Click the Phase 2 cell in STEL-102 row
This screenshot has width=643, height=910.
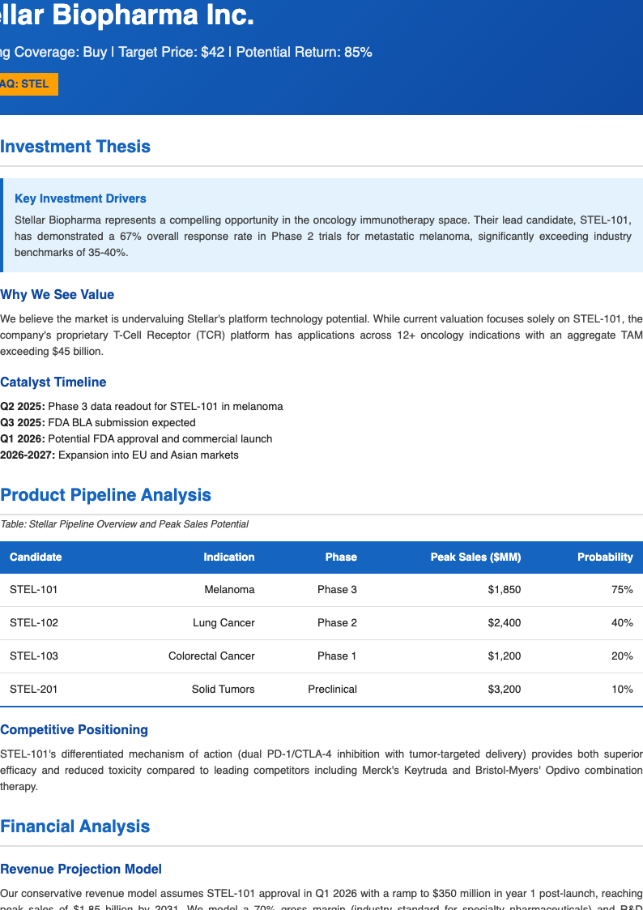coord(337,622)
